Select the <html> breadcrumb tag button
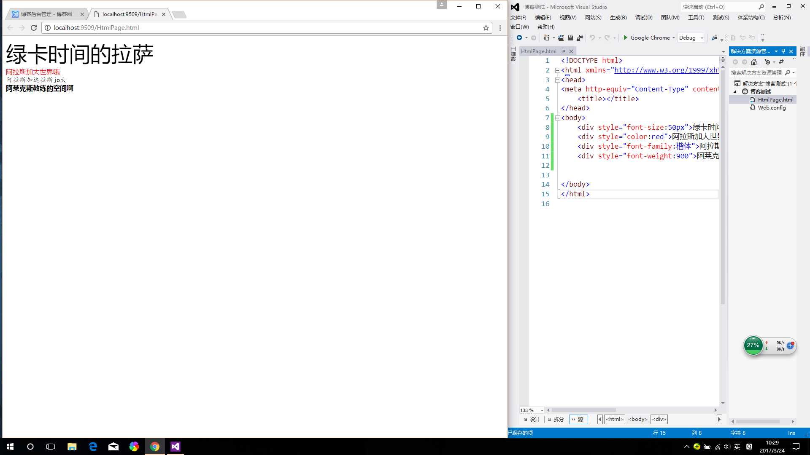810x455 pixels. 615,419
